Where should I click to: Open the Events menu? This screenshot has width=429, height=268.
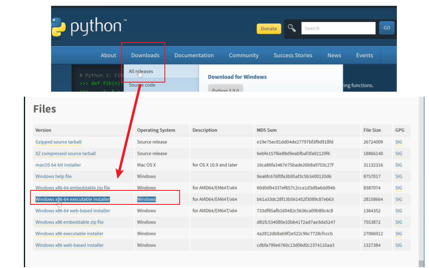(x=364, y=55)
